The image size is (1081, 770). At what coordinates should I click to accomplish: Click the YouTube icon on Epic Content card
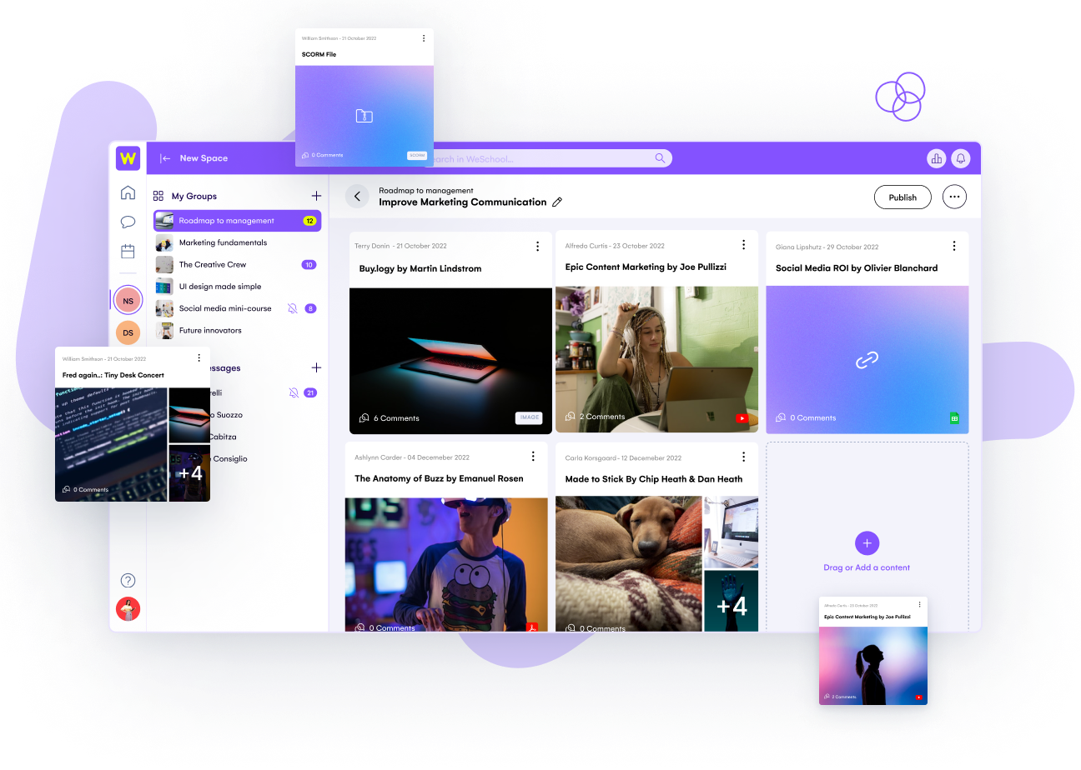pos(742,418)
